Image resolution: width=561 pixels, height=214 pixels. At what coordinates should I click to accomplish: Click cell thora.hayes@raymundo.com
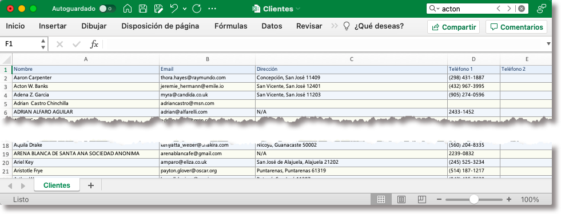pyautogui.click(x=208, y=78)
